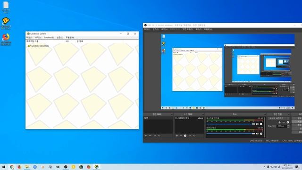Image resolution: width=302 pixels, height=170 pixels.
Task: Open OBS View menu
Action: pyautogui.click(x=164, y=29)
